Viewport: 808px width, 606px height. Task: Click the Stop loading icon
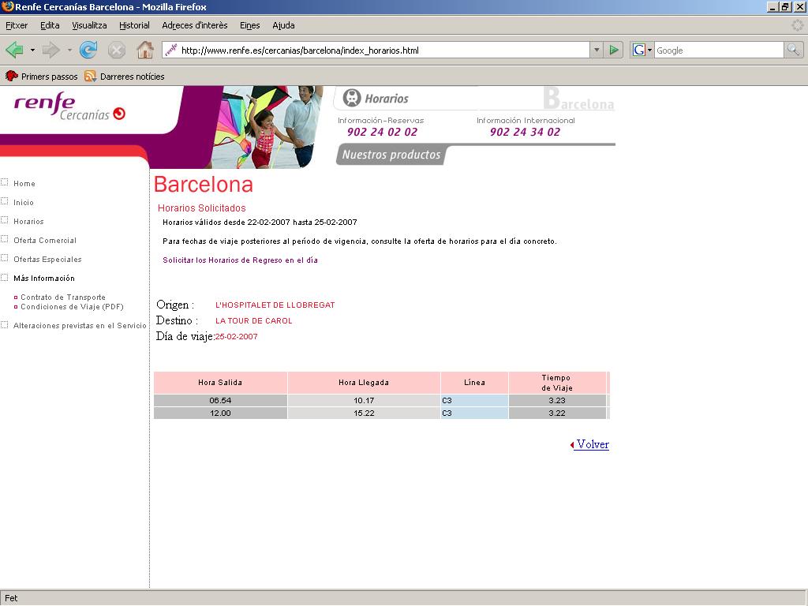pyautogui.click(x=117, y=50)
